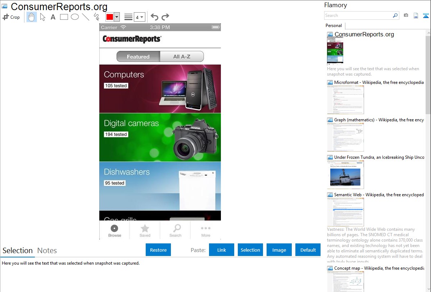
Task: Open the Digital cameras category banner
Action: pos(160,137)
